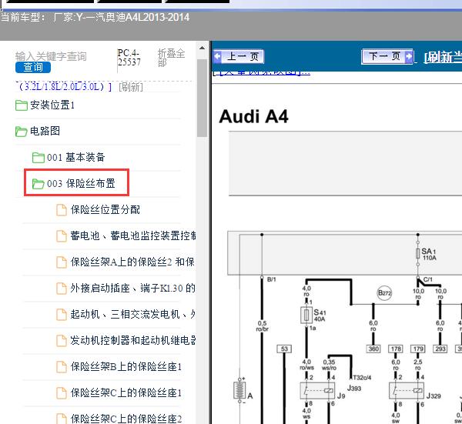This screenshot has height=424, width=462.
Task: Click the PC.4-25537 text
Action: 129,58
